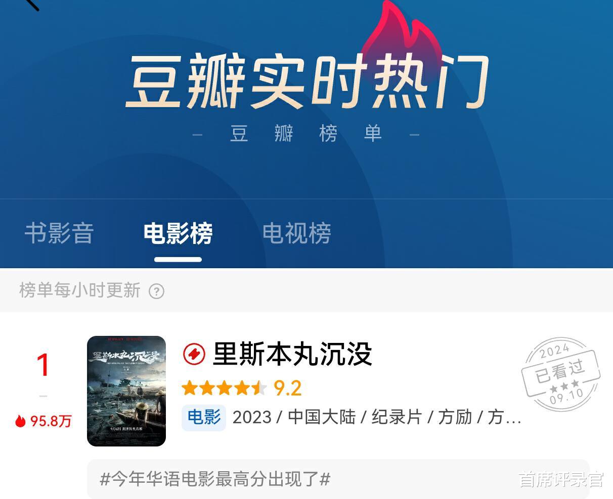Click the blue 电影 category tag
The height and width of the screenshot is (499, 613).
pos(204,417)
